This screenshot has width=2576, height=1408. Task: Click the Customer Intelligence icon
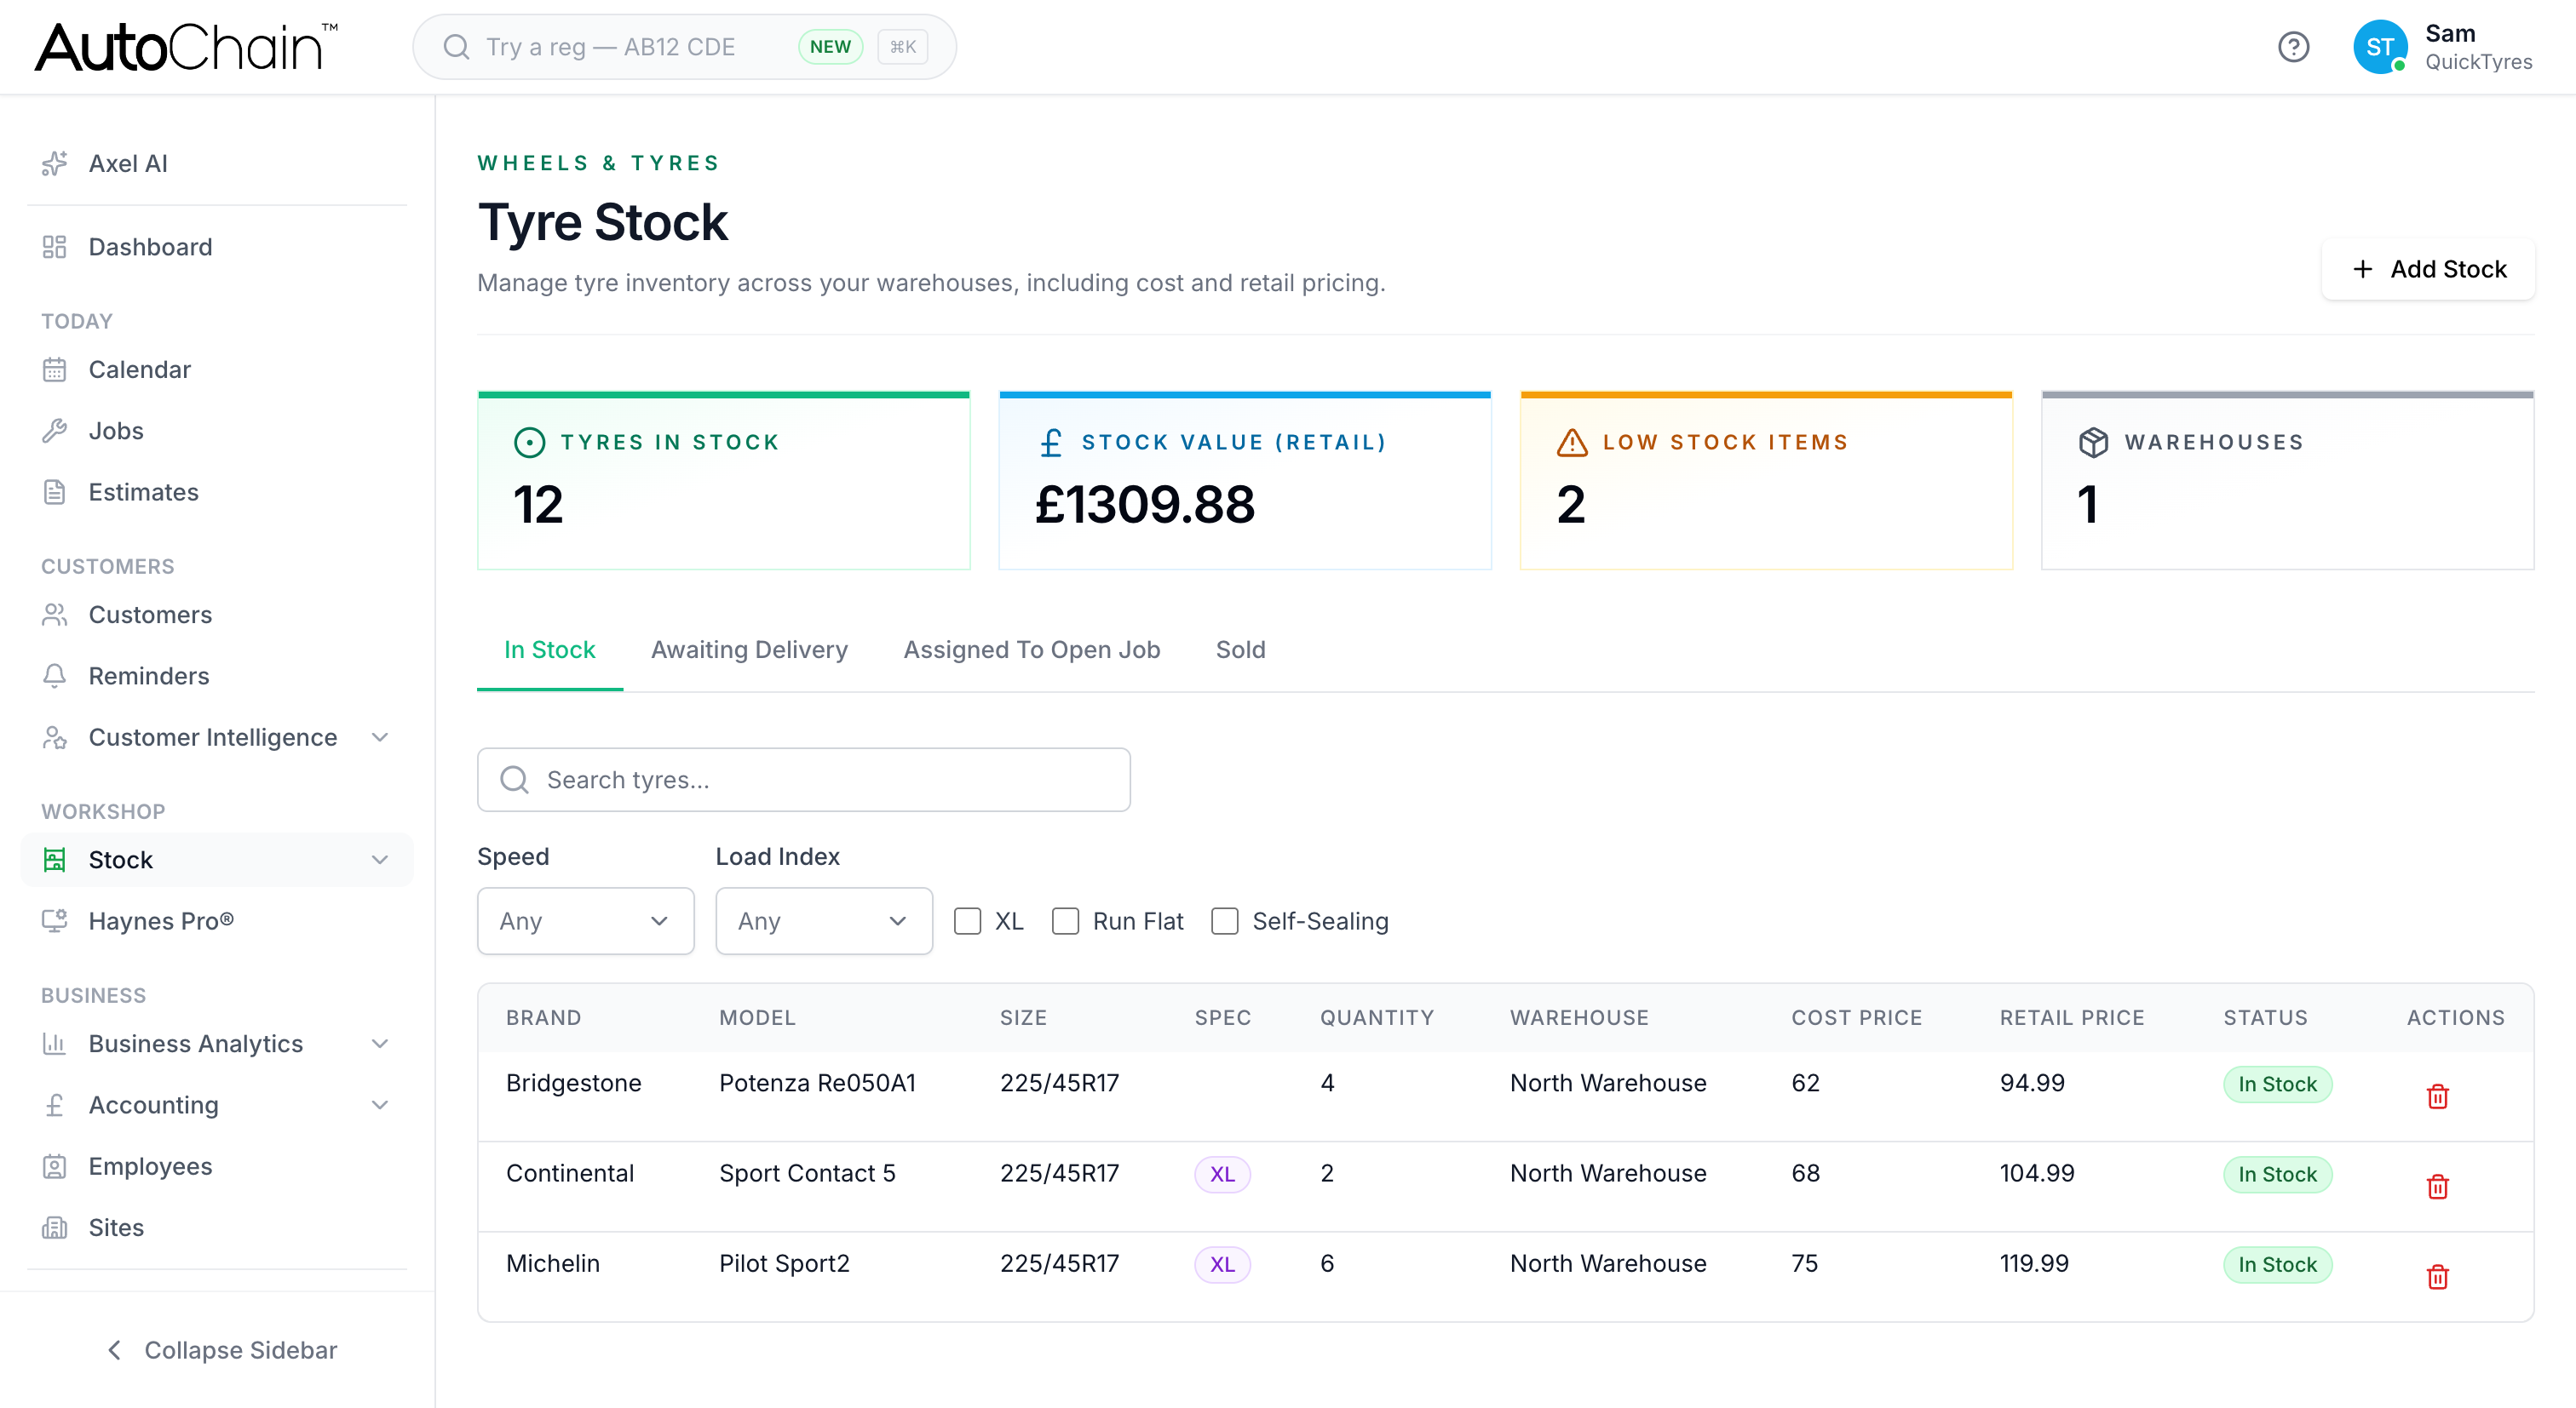point(55,737)
